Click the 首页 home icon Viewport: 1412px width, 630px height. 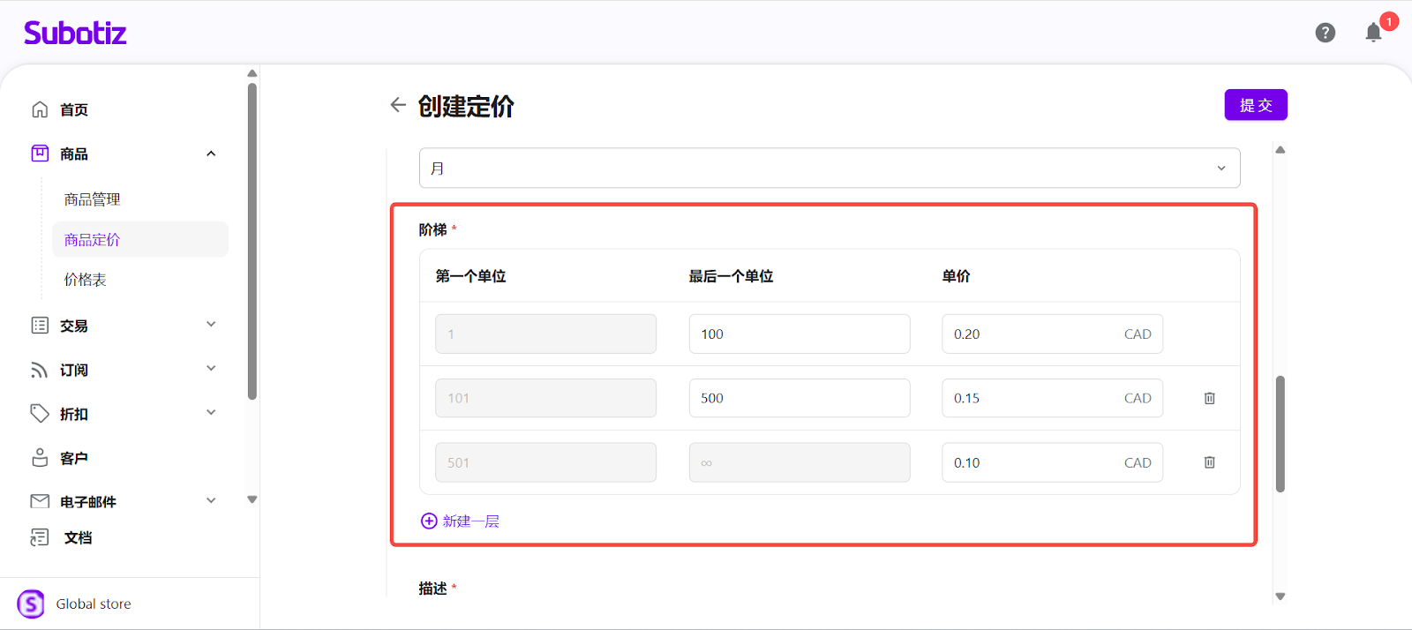point(40,109)
